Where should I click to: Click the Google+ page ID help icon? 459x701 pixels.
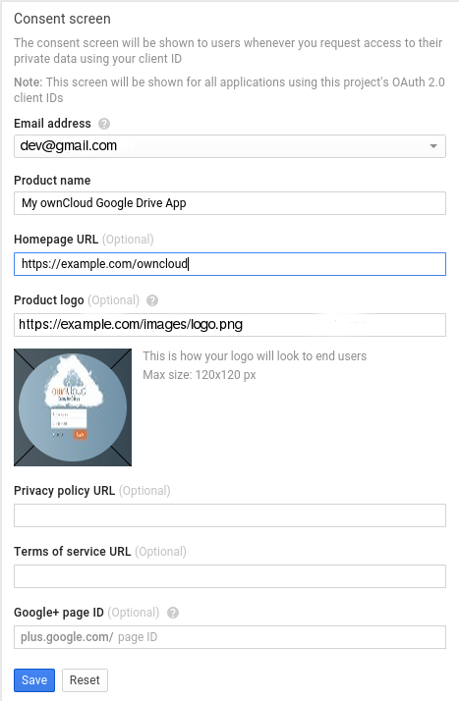(x=173, y=613)
